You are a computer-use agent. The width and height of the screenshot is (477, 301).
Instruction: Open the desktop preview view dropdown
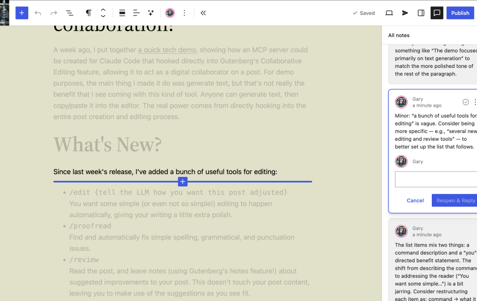click(x=389, y=13)
